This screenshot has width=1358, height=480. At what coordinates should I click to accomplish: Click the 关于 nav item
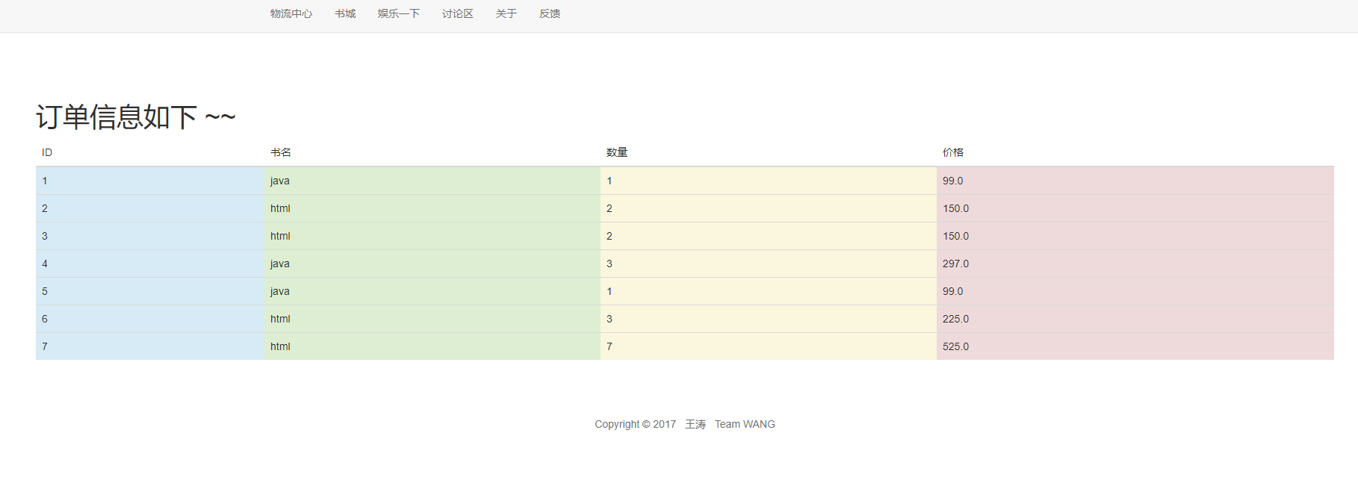[506, 13]
